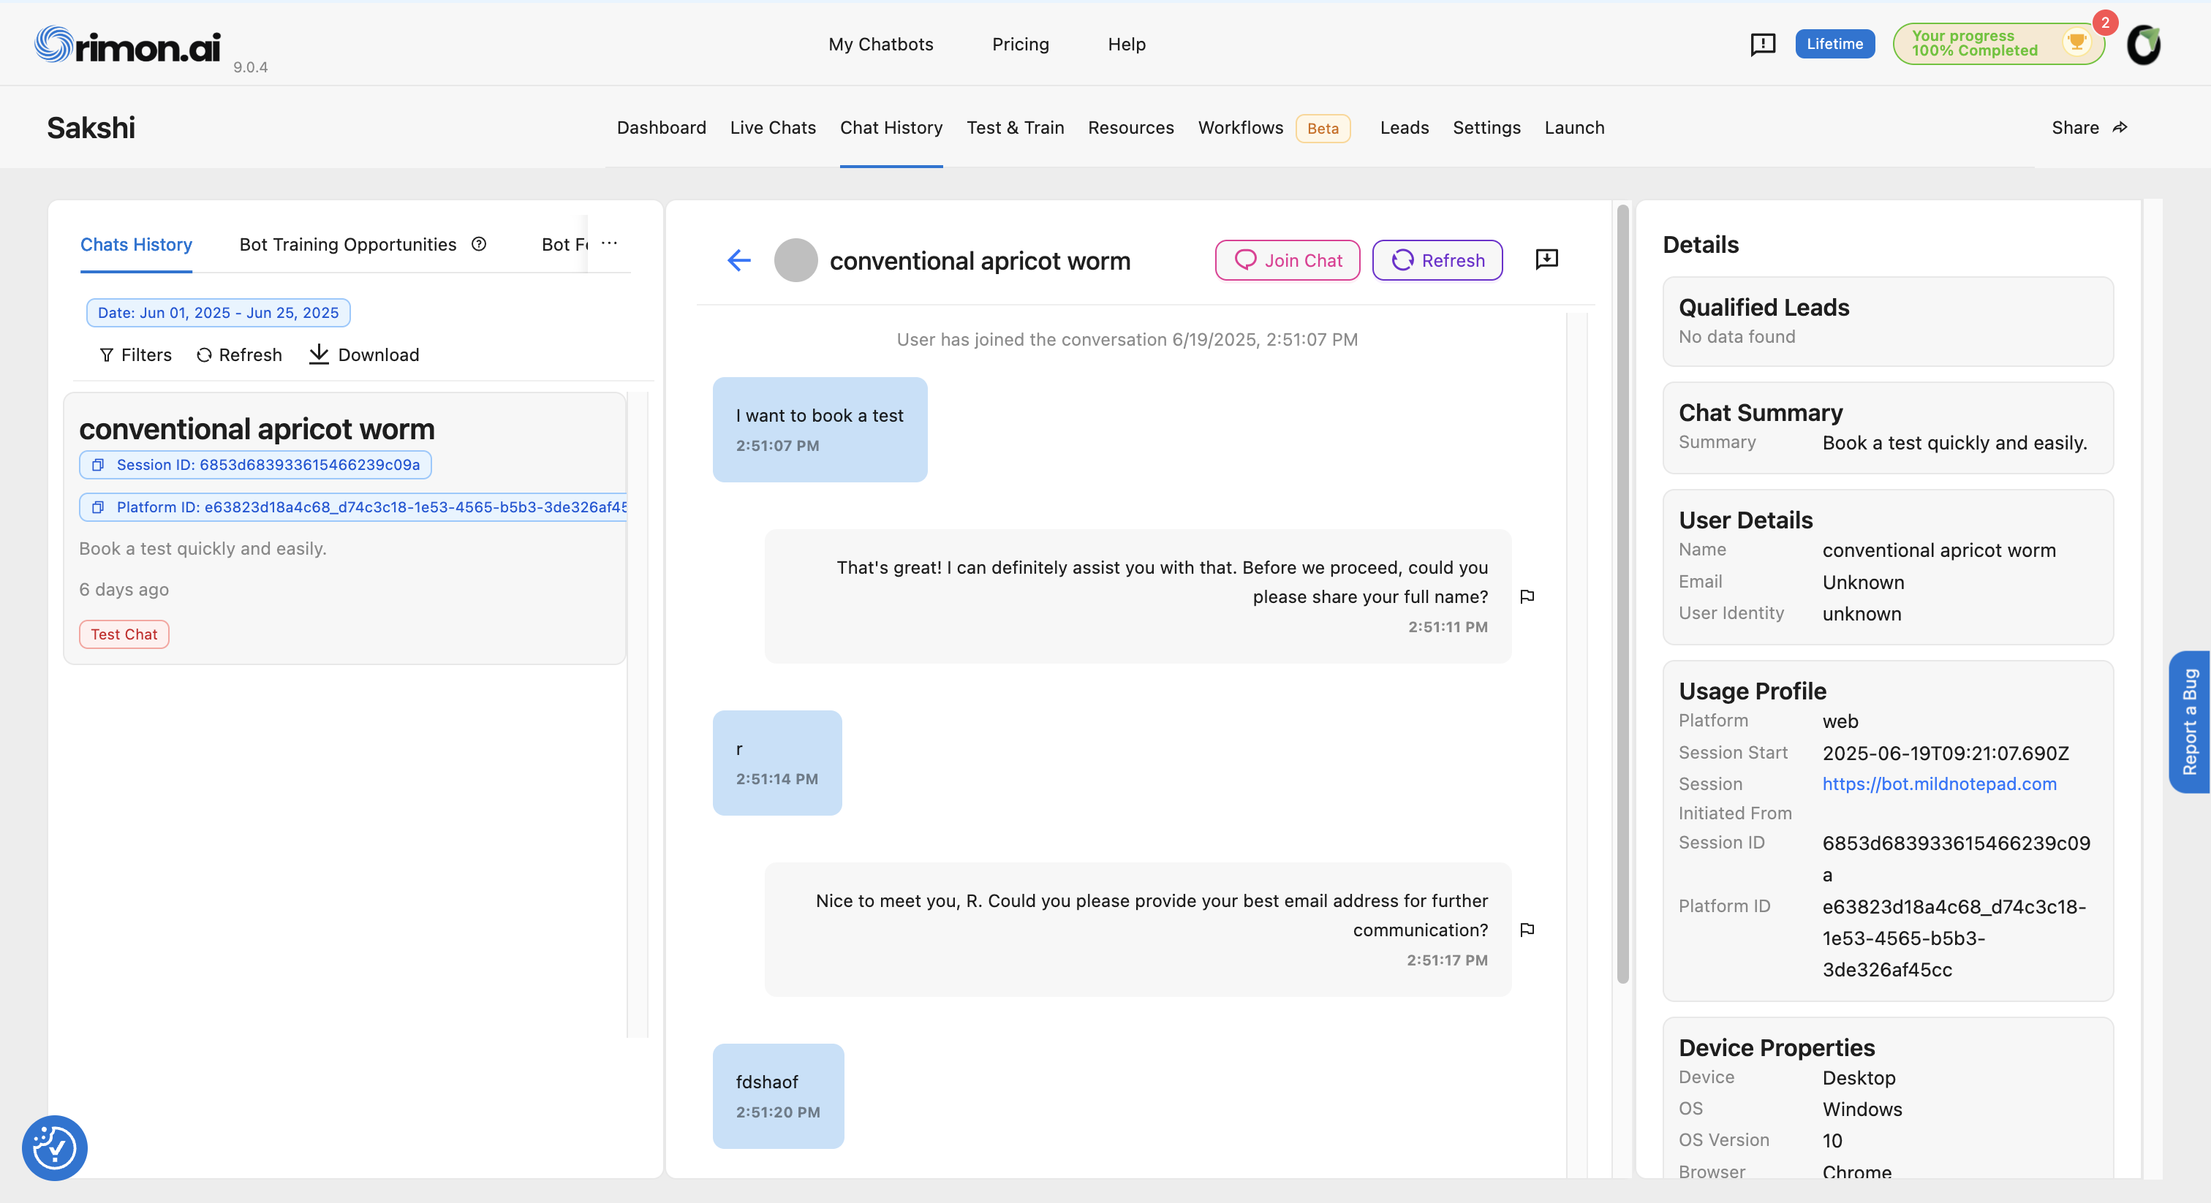Click the Share arrow icon
This screenshot has width=2211, height=1203.
pos(2120,127)
